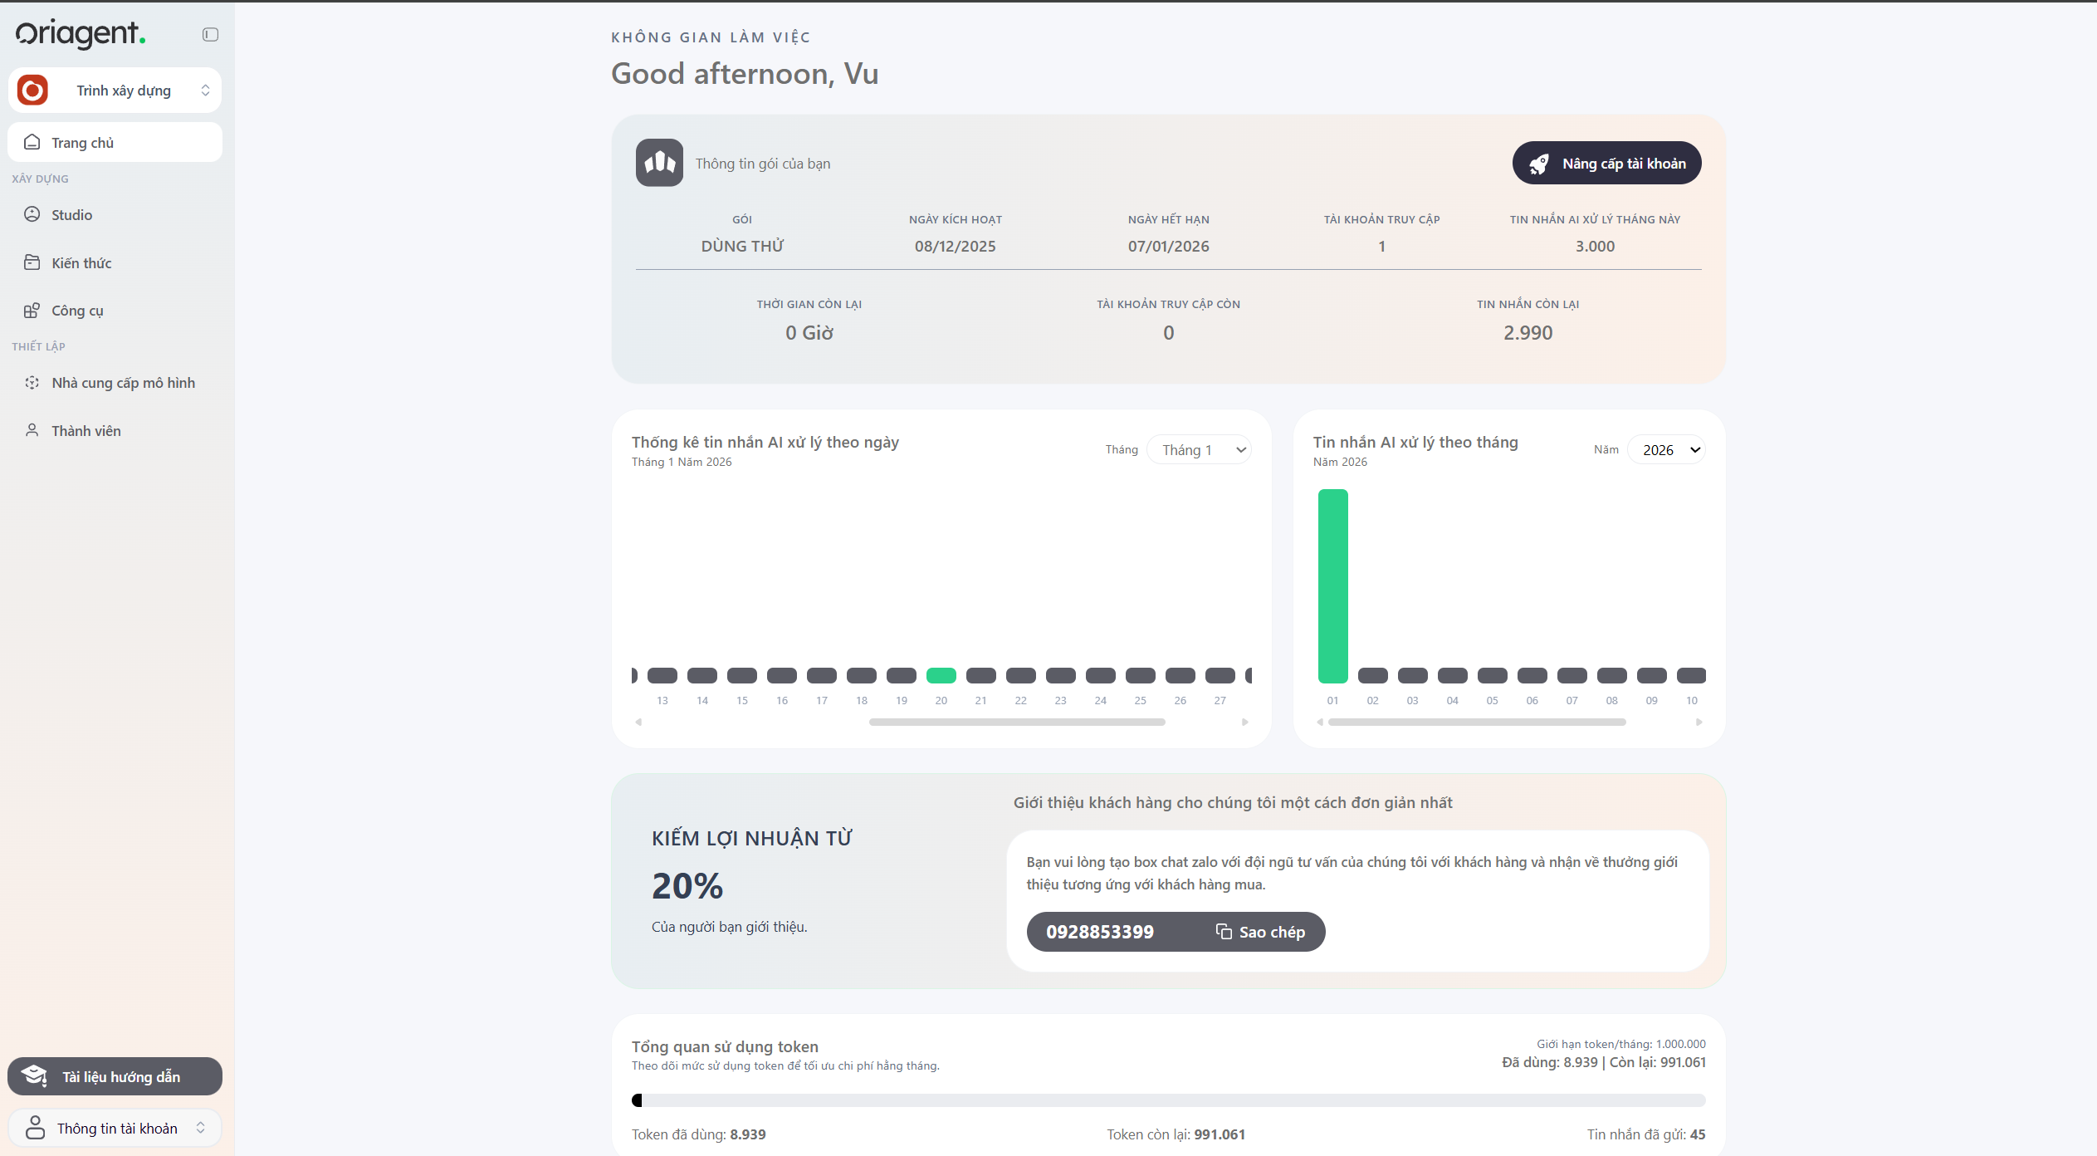Click the green bar for month 01

coord(1332,586)
